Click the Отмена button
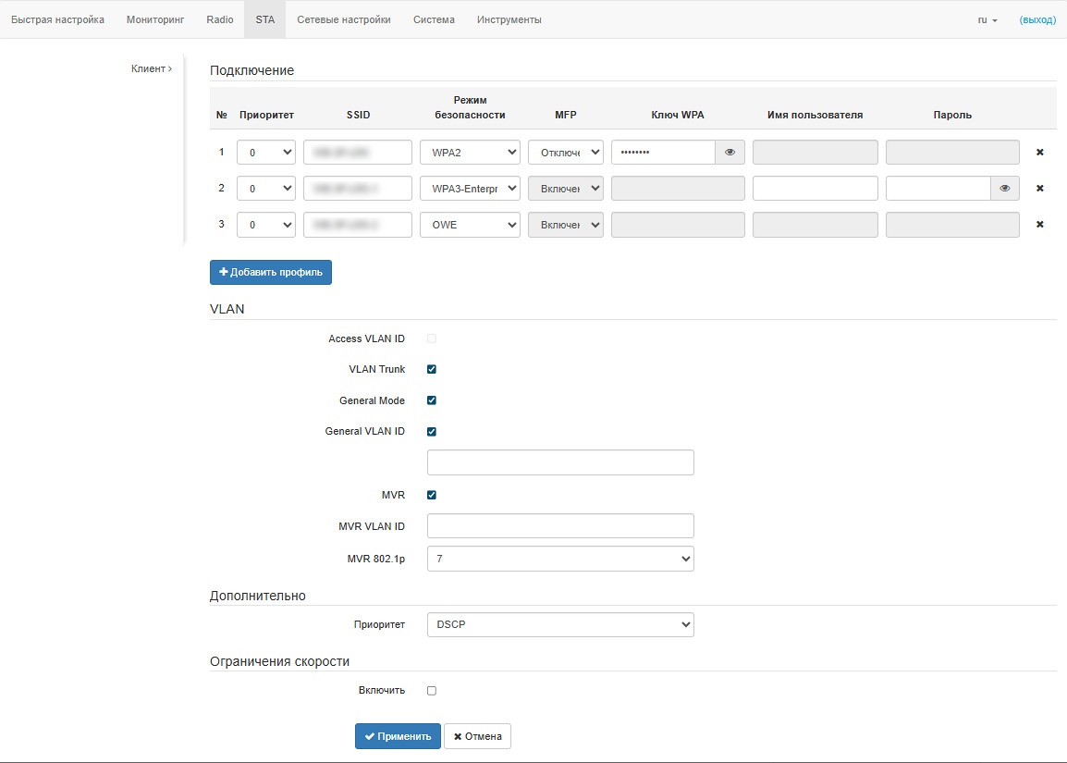Screen dimensions: 1067x763 [x=478, y=736]
